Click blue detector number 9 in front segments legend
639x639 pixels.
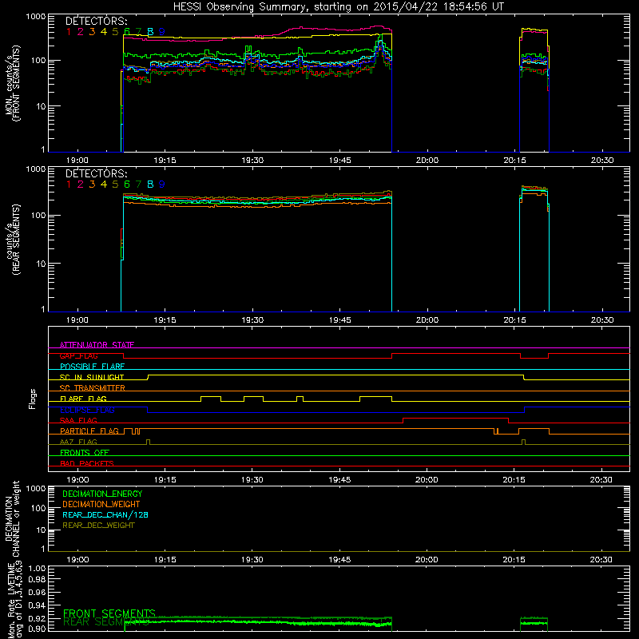click(162, 32)
